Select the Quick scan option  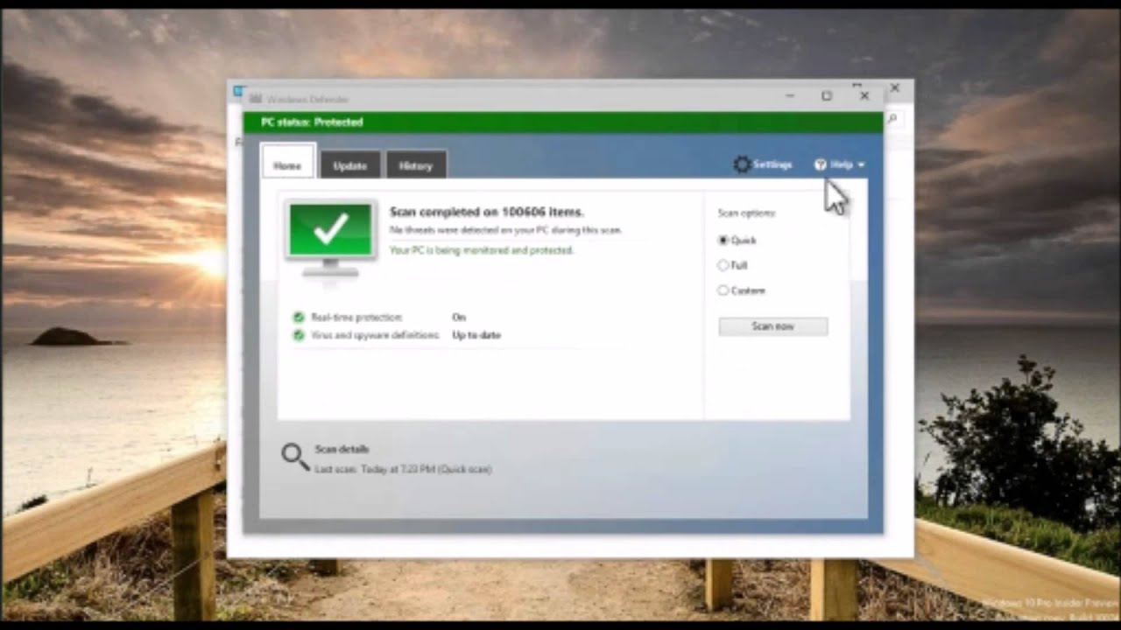[723, 240]
